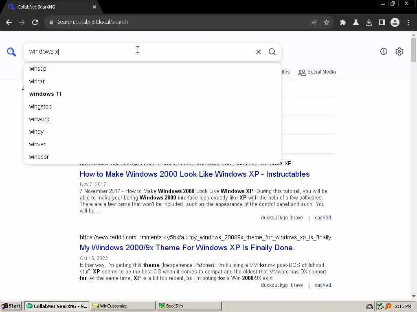The image size is (417, 312).
Task: Open Chrome Labs flask icon
Action: (356, 23)
